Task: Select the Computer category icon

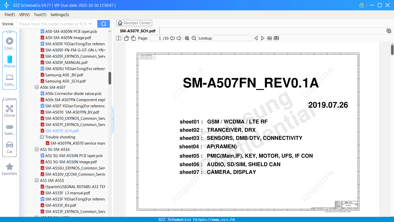Action: coord(10,80)
